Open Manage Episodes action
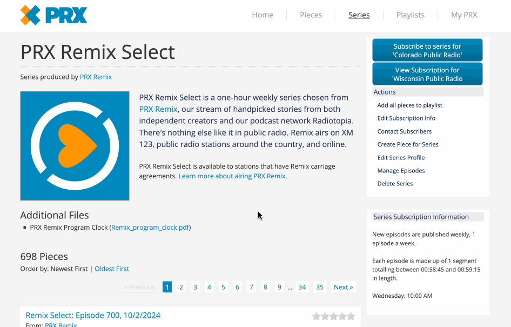The width and height of the screenshot is (511, 327). [x=401, y=170]
